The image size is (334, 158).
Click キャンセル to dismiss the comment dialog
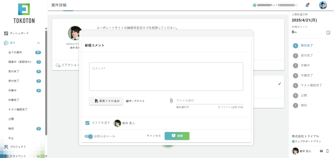click(x=154, y=136)
